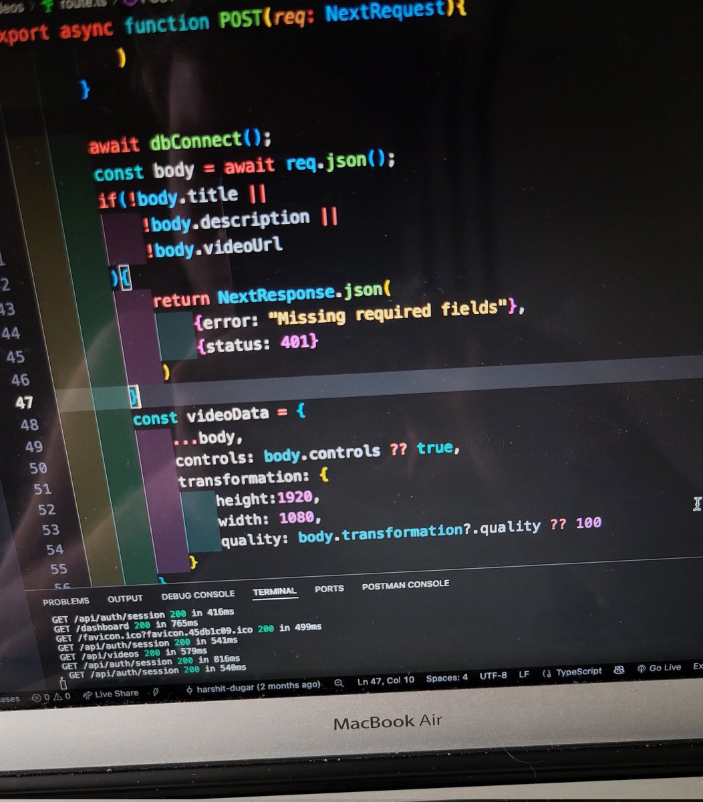Switch to the Postman Console tab
The width and height of the screenshot is (703, 802).
[405, 584]
